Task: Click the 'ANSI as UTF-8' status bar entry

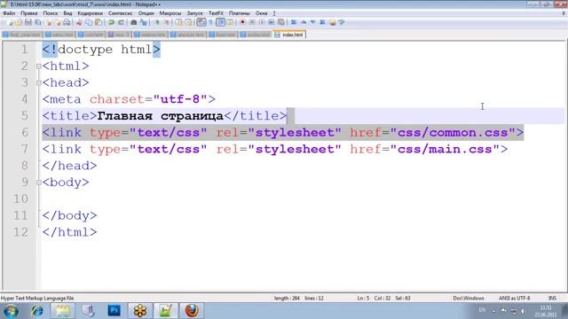Action: point(514,299)
